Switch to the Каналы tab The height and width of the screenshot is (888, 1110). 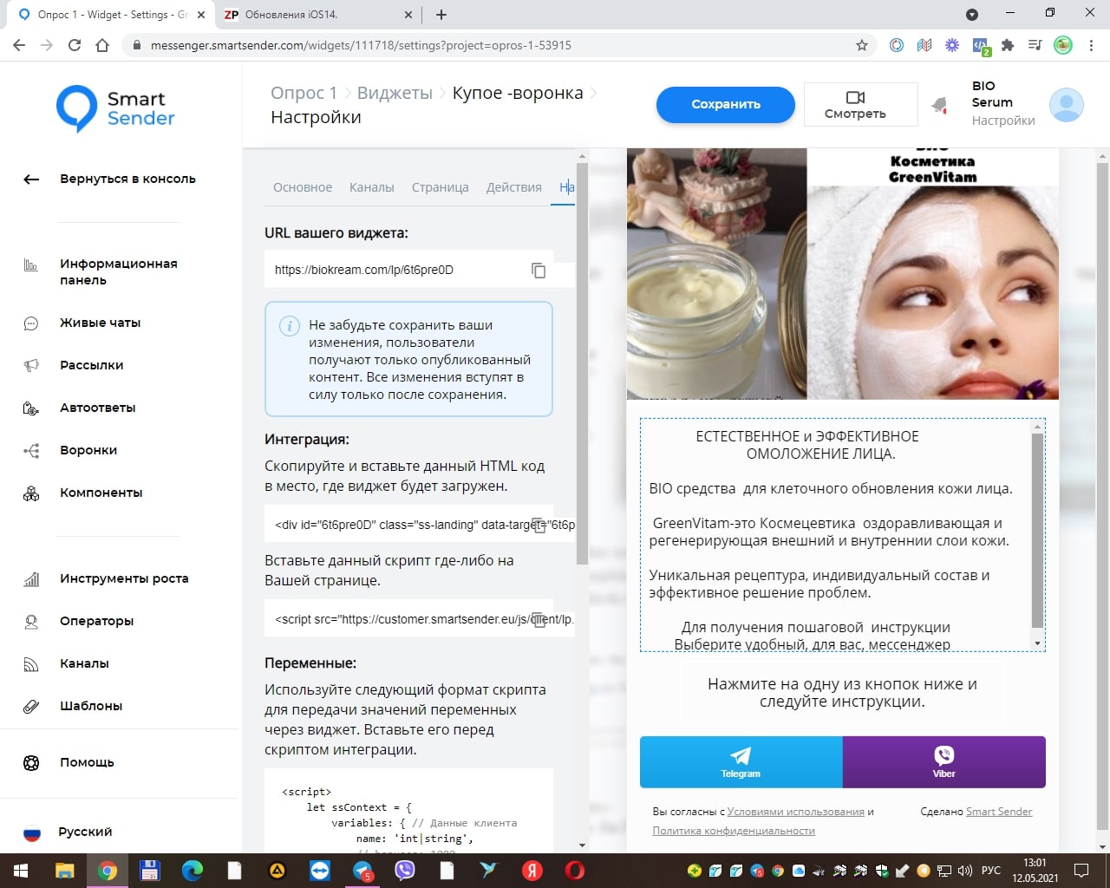[x=371, y=187]
